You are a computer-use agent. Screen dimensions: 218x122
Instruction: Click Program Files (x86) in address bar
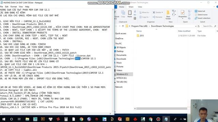[139, 26]
